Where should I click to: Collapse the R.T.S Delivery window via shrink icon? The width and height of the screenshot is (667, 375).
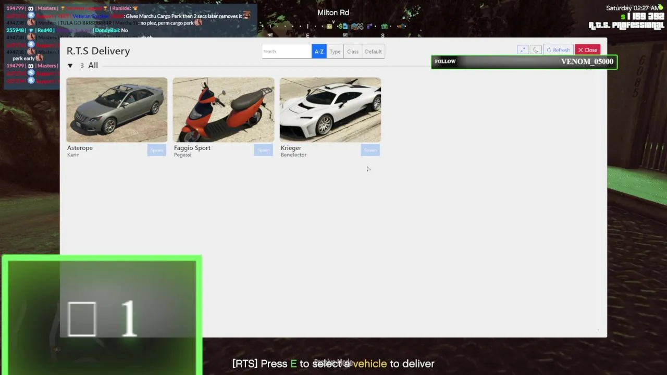523,50
